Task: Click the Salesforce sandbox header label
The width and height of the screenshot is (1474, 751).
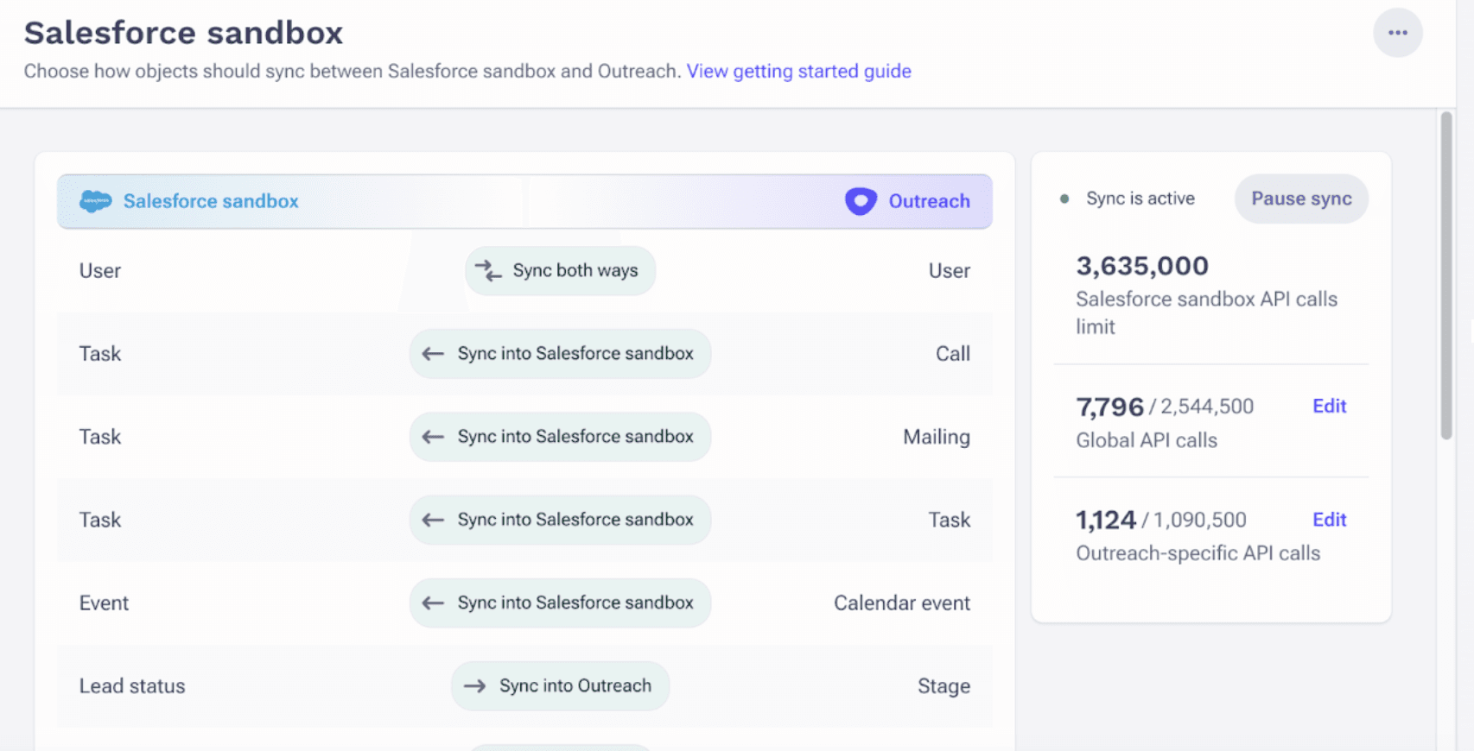Action: click(211, 201)
